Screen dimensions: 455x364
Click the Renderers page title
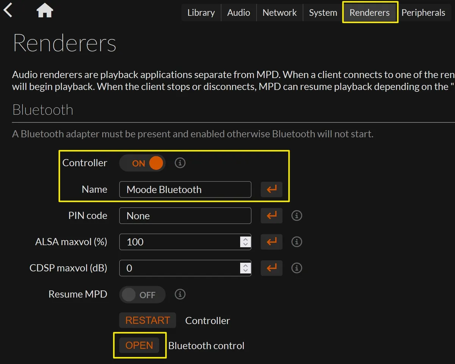65,43
